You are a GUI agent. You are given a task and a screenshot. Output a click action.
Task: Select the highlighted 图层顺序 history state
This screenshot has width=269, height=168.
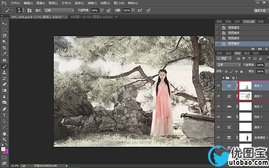(x=242, y=44)
